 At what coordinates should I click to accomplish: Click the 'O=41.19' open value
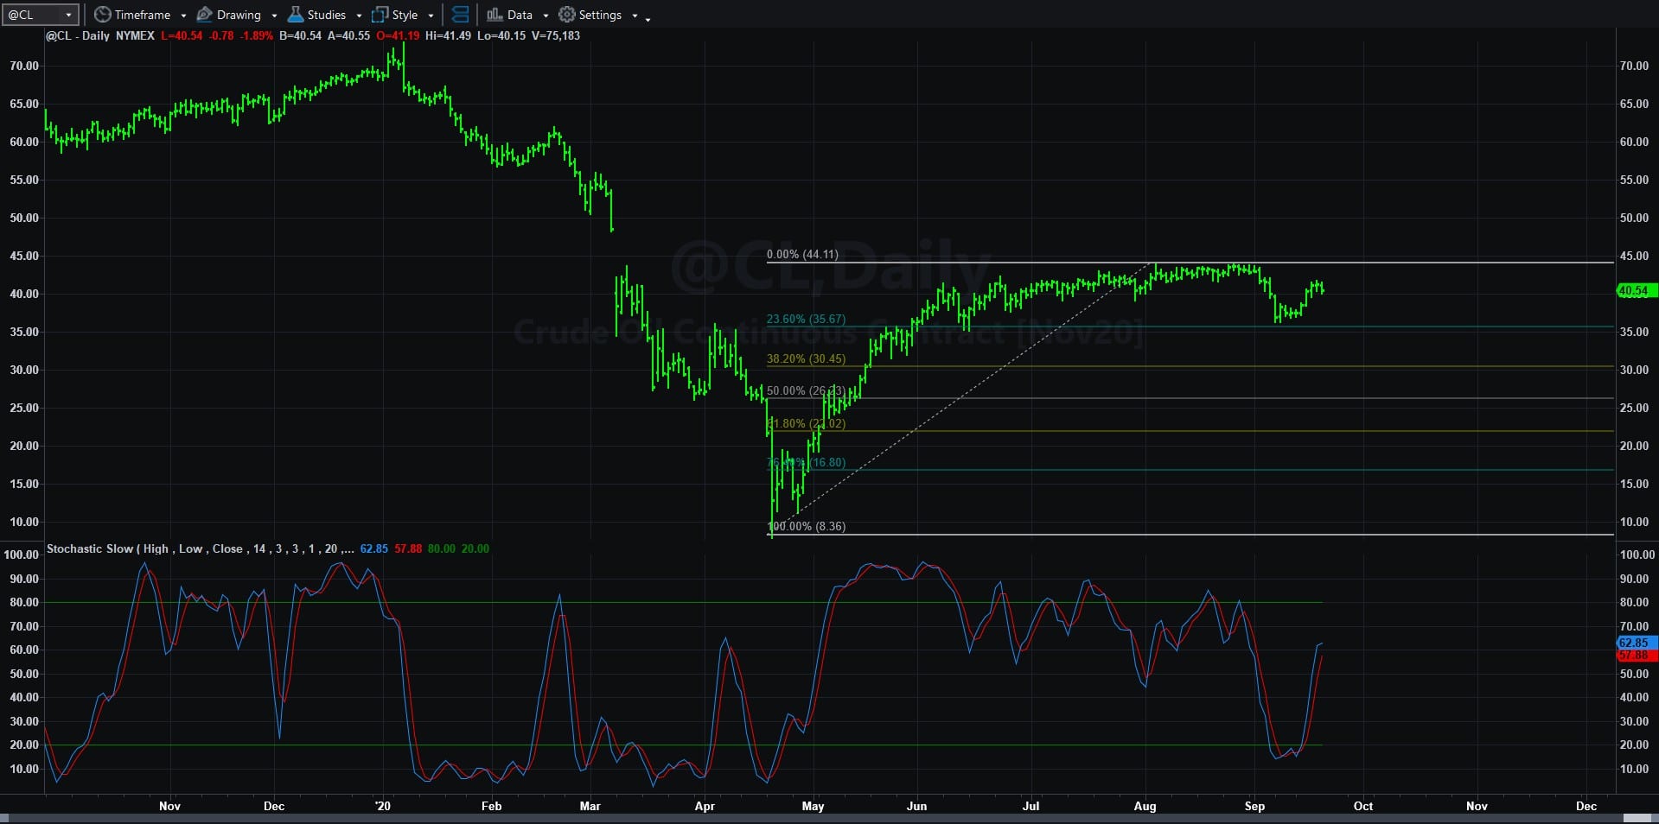pos(398,35)
